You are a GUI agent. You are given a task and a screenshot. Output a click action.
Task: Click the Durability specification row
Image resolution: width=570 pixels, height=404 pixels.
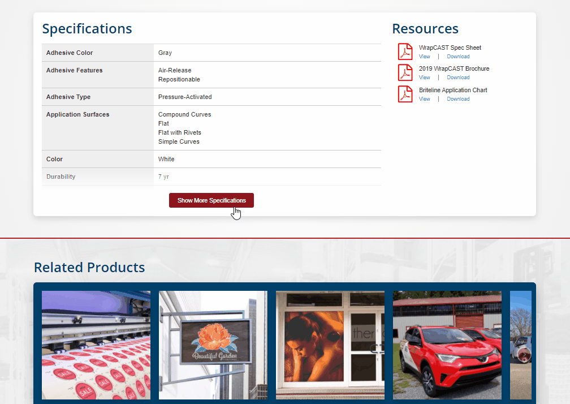point(211,177)
